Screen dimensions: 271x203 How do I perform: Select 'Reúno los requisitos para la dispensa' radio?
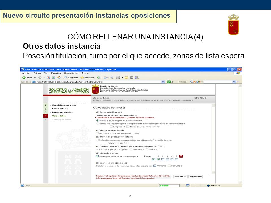click(97, 123)
